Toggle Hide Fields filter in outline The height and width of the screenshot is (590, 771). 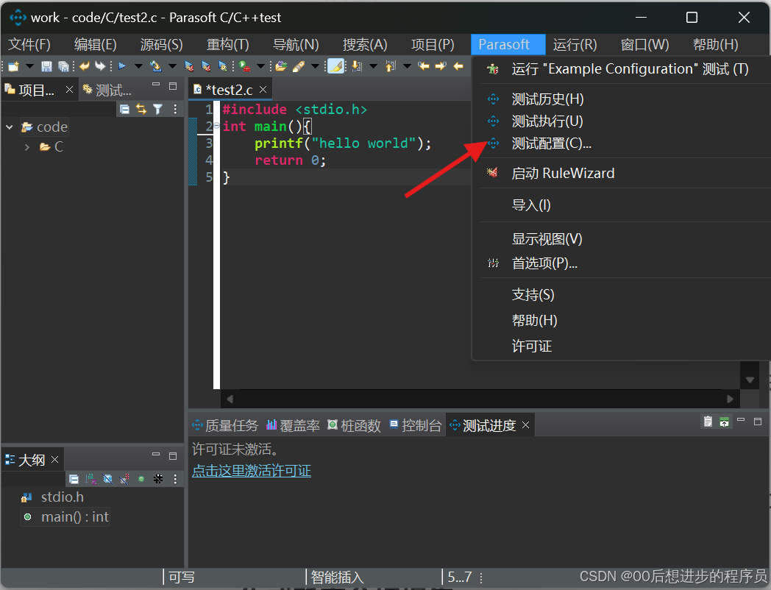[107, 479]
